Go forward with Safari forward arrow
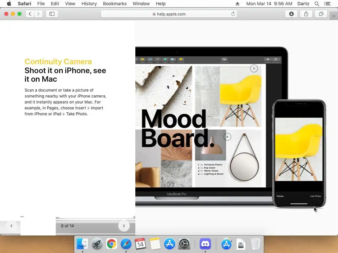Screen dimensions: 338x253 click(x=38, y=14)
